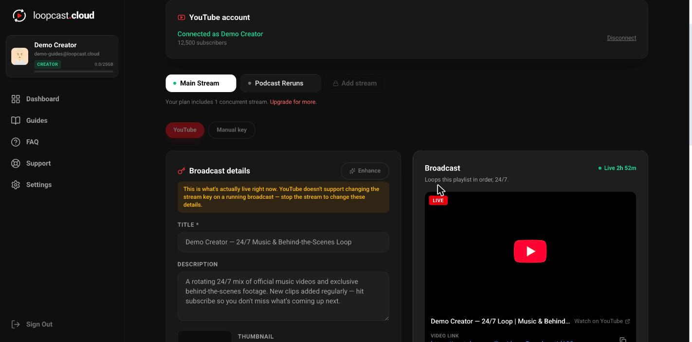Switch to the Podcast Reruns tab
The image size is (692, 342).
pos(281,83)
